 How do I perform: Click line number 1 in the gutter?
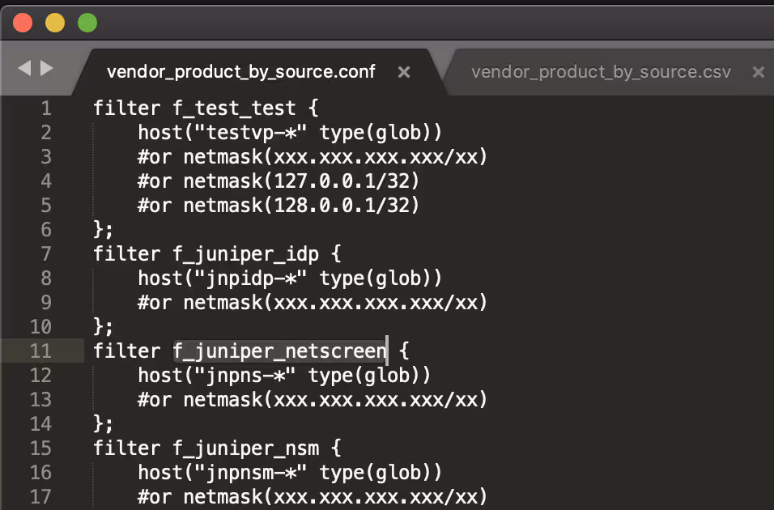click(x=45, y=108)
